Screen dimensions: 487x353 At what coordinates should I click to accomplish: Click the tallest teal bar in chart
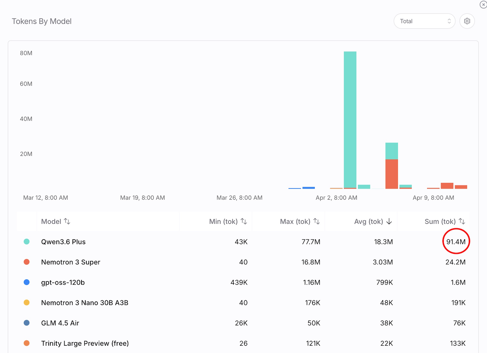pos(350,117)
